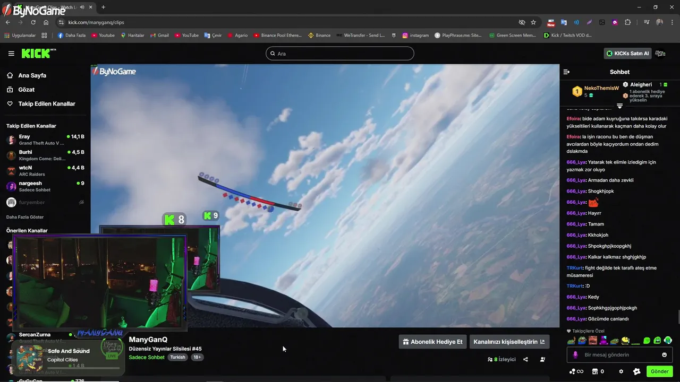Click the stream share icon

tap(525, 359)
